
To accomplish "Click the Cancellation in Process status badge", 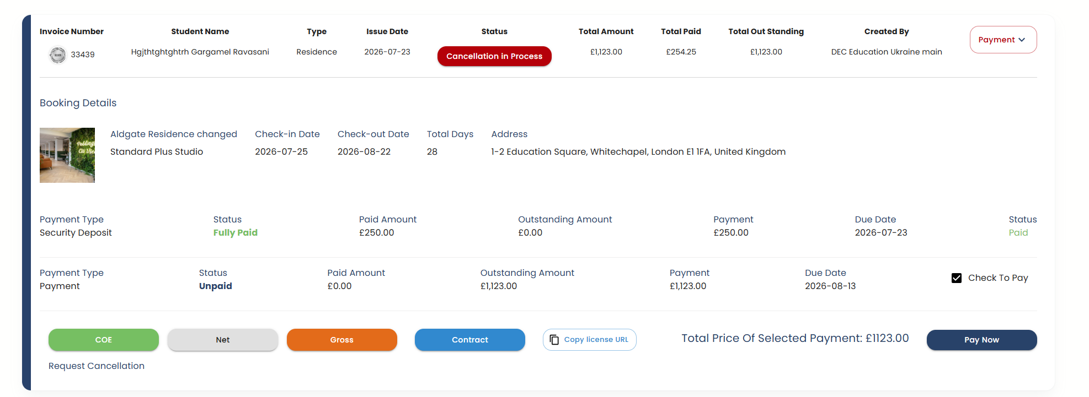I will 494,56.
